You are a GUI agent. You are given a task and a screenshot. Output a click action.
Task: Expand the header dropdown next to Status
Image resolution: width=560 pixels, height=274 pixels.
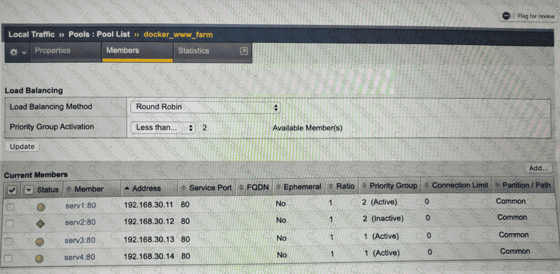coord(29,190)
